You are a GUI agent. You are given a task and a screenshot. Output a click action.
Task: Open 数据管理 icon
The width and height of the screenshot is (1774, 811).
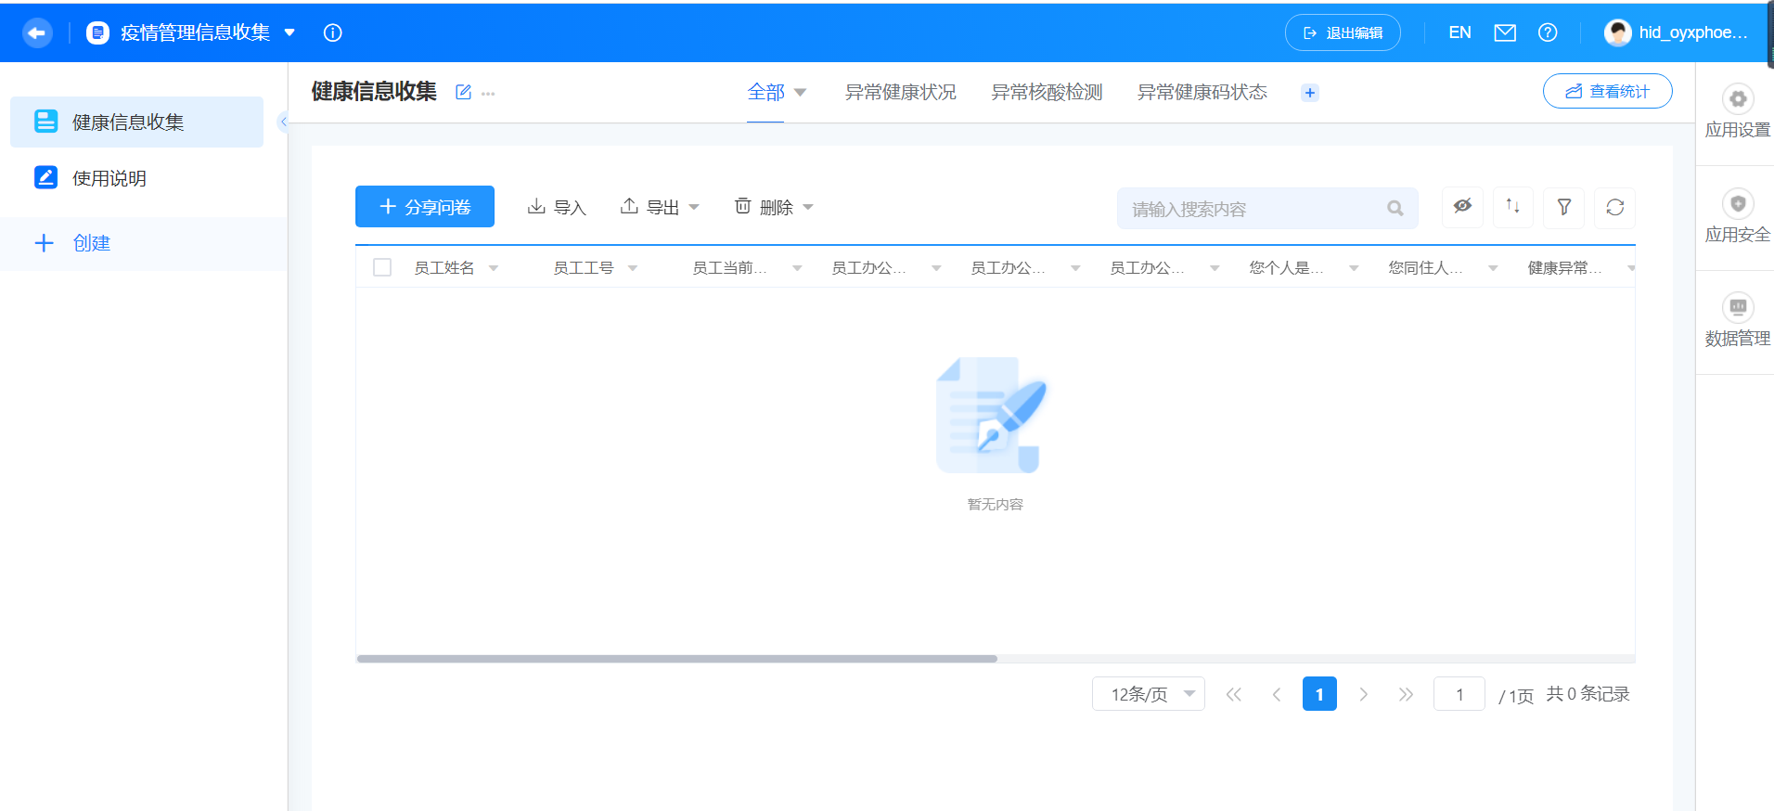coord(1738,307)
